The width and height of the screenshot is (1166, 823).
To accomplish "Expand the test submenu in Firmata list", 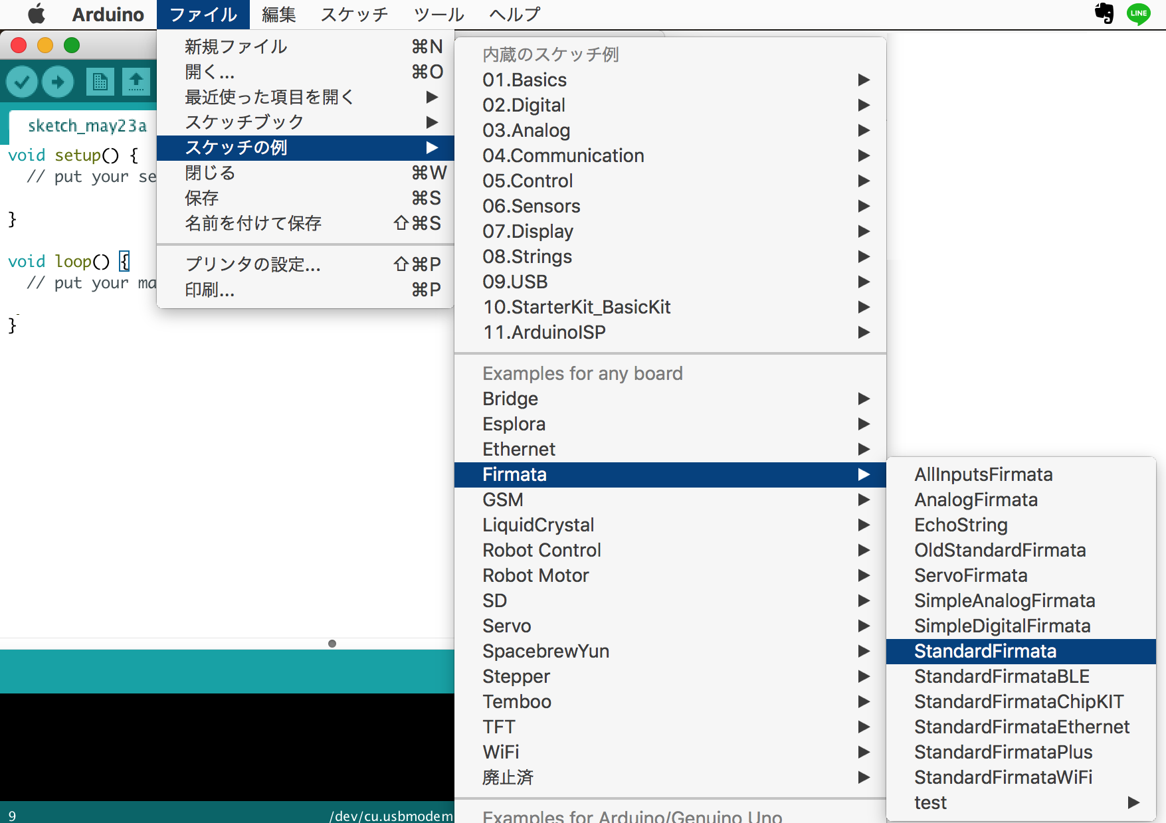I will coord(930,802).
